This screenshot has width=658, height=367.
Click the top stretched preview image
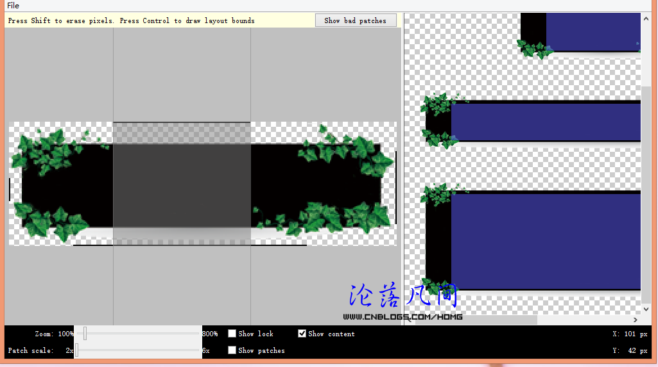pos(579,36)
